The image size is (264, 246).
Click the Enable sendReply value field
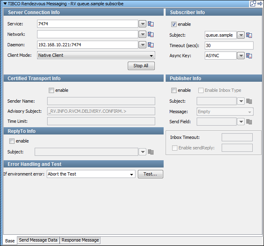[237, 148]
